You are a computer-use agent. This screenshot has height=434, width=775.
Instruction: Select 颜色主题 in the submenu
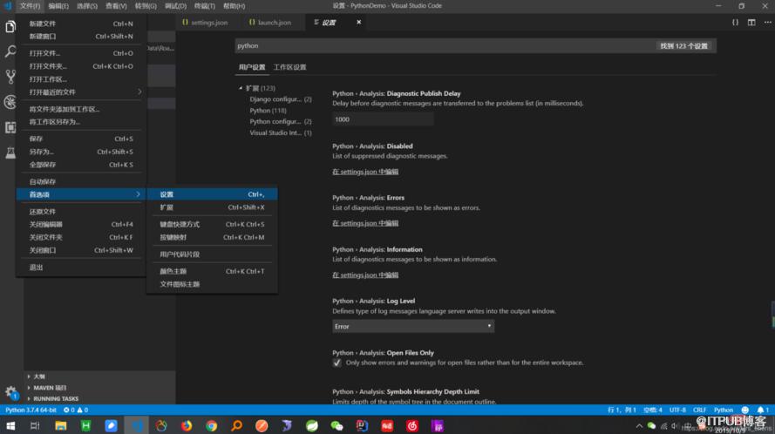pos(212,271)
